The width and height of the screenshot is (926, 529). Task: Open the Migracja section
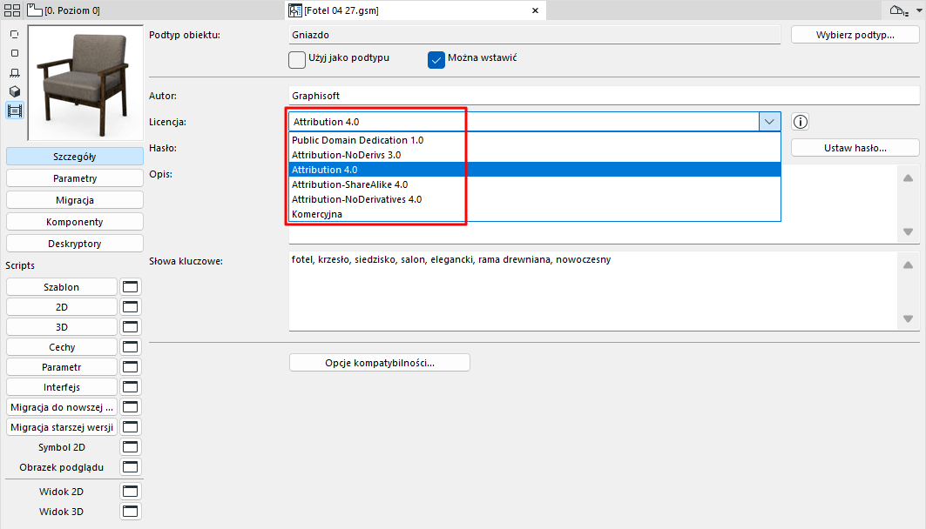pos(74,200)
